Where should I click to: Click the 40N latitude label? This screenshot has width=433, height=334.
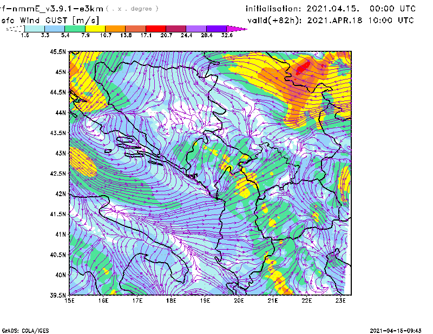point(61,275)
